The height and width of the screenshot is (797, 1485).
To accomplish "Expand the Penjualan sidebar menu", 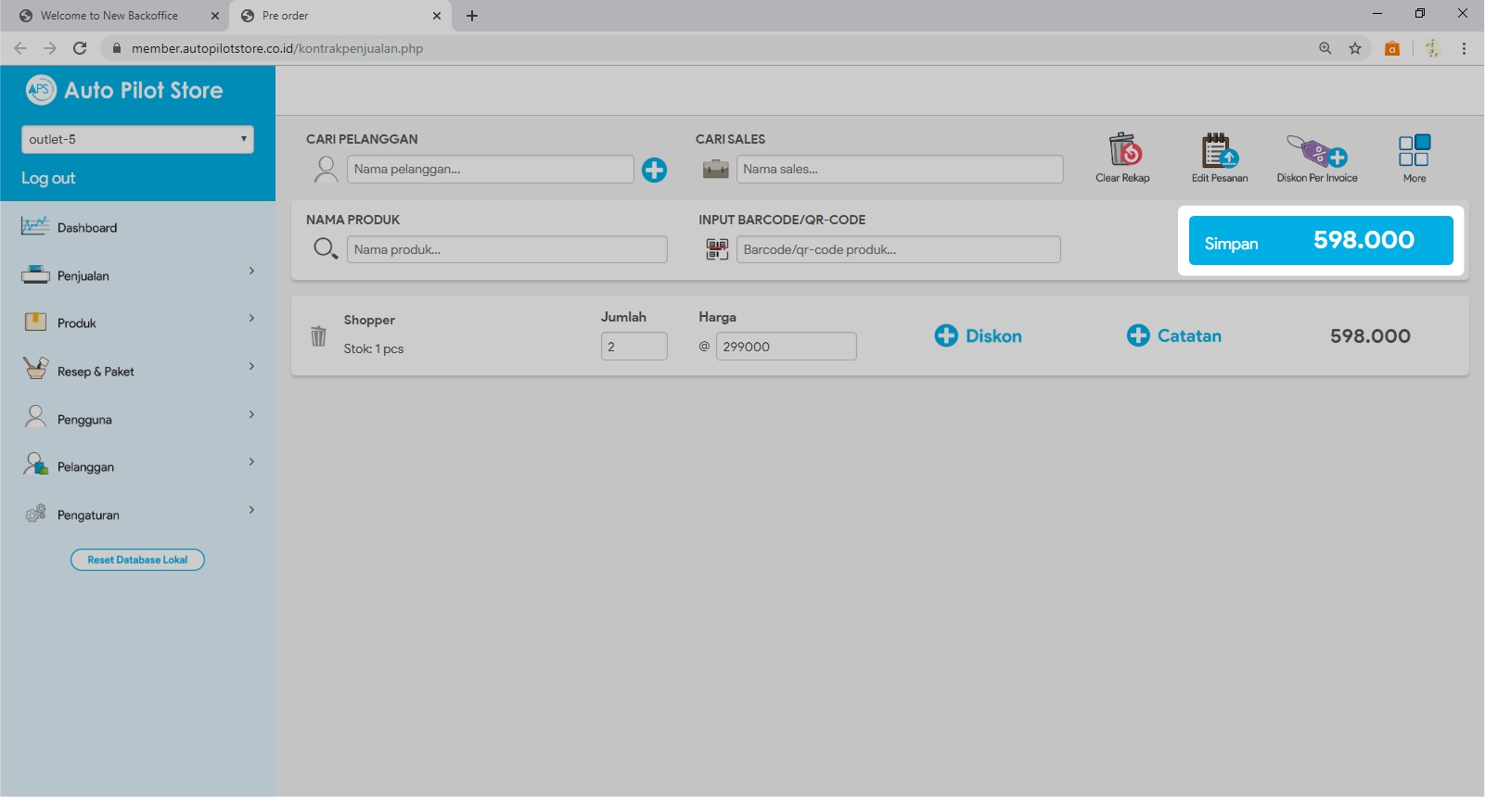I will (137, 275).
